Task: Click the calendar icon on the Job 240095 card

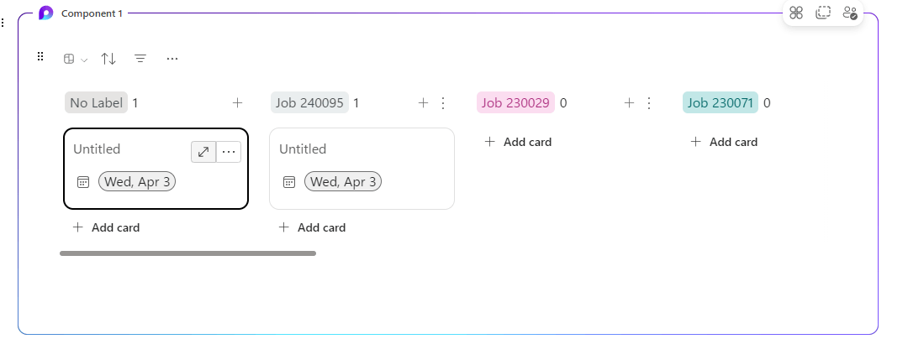Action: coord(288,181)
